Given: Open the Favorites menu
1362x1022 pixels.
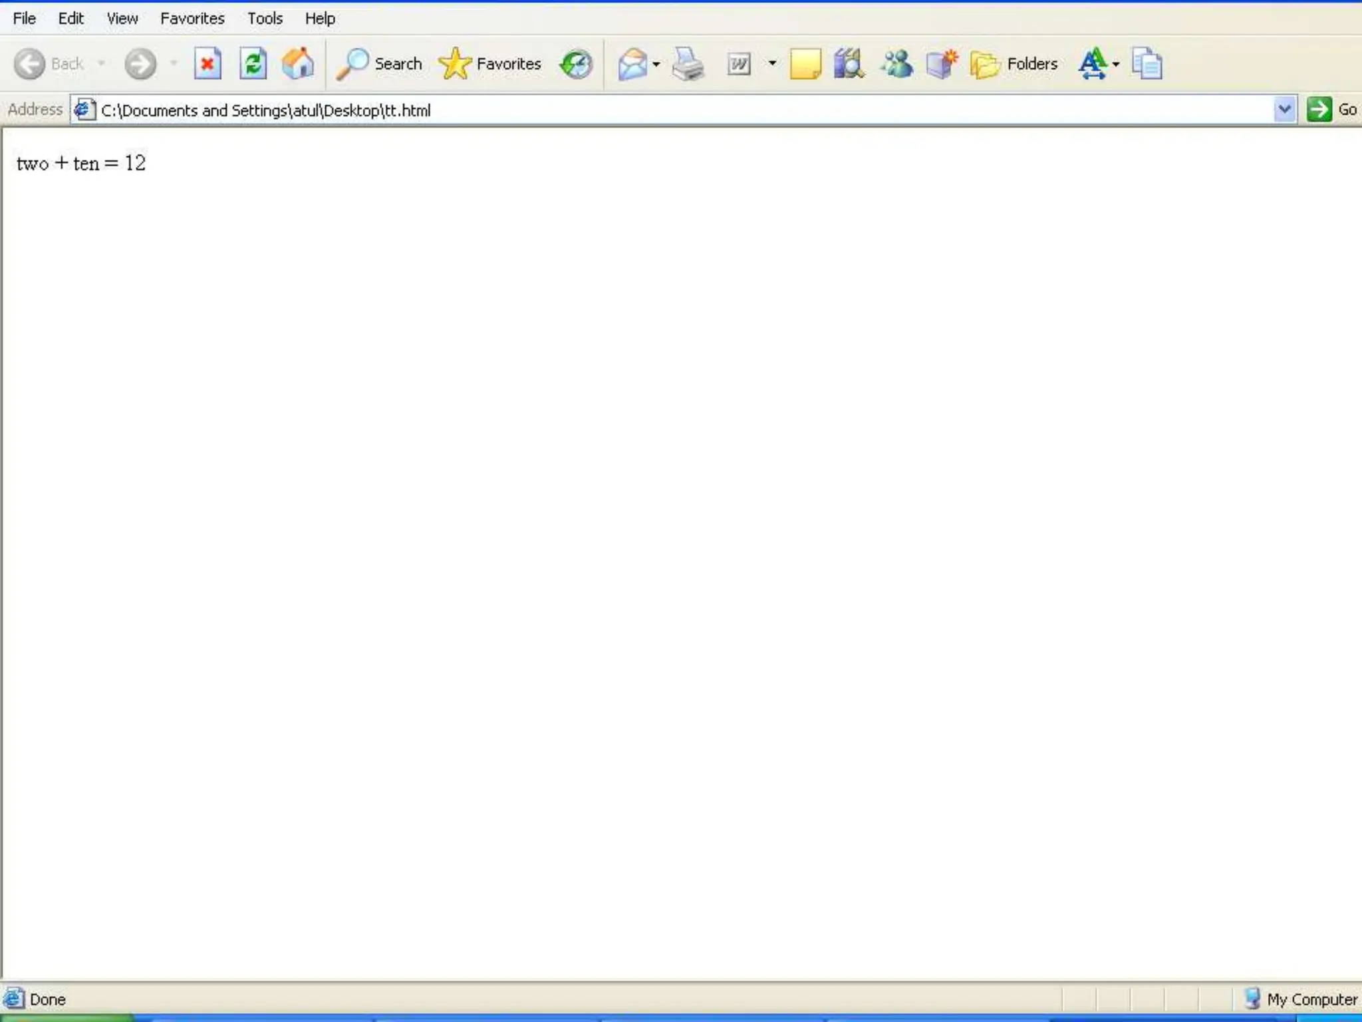Looking at the screenshot, I should pyautogui.click(x=192, y=19).
